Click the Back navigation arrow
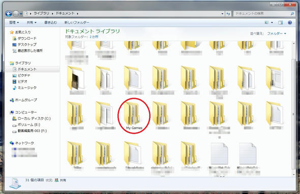 pos(9,14)
